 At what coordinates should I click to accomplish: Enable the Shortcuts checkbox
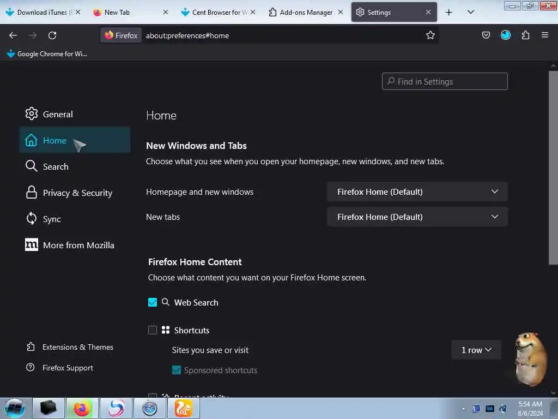[x=153, y=330]
